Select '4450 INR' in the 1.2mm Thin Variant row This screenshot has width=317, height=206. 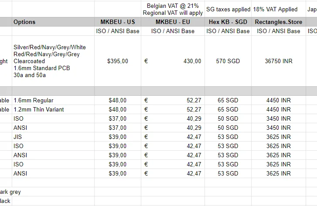(279, 109)
